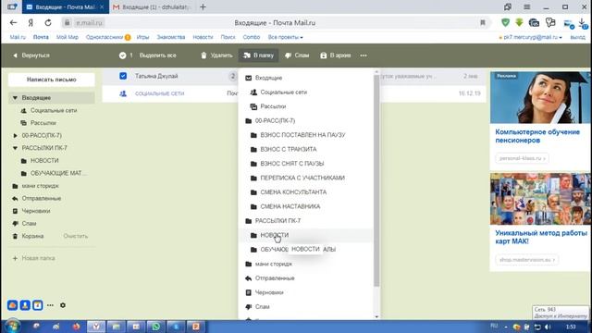The height and width of the screenshot is (333, 592).
Task: Reload the page with refresh icon
Action: (x=48, y=22)
